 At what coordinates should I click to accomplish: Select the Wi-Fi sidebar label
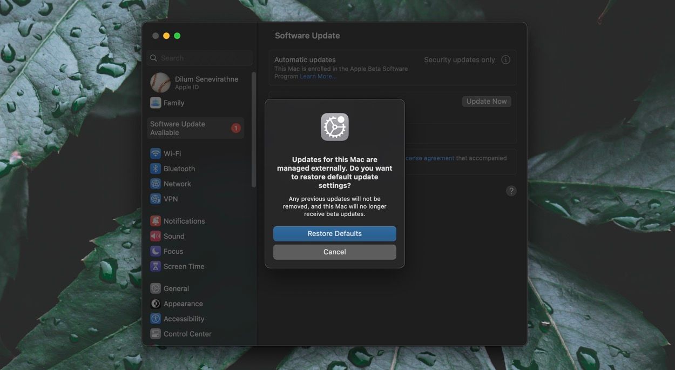point(172,153)
